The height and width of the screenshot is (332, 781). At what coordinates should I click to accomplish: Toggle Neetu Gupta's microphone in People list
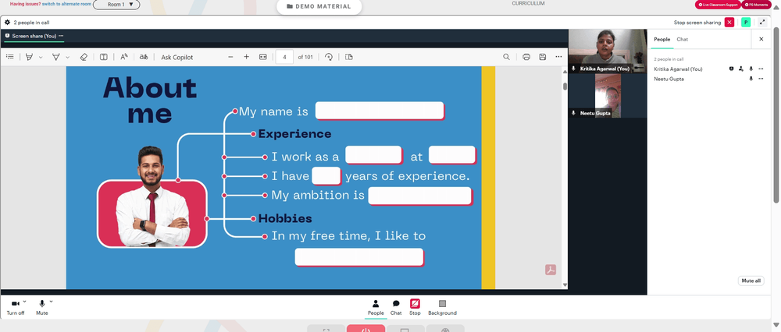point(751,79)
